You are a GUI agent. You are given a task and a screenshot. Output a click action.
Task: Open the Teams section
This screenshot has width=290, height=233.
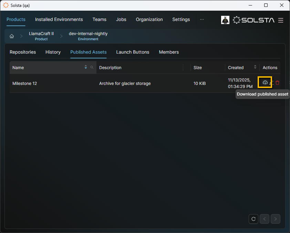pos(99,19)
